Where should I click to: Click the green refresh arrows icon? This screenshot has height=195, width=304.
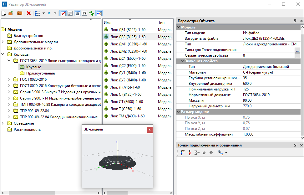coord(92,13)
